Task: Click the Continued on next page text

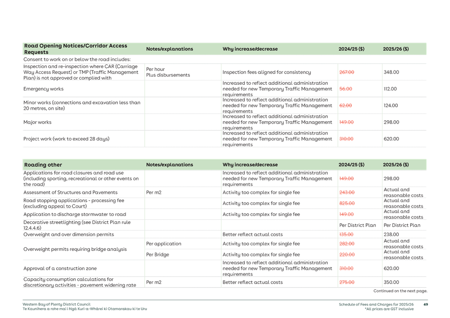Action: click(400, 291)
